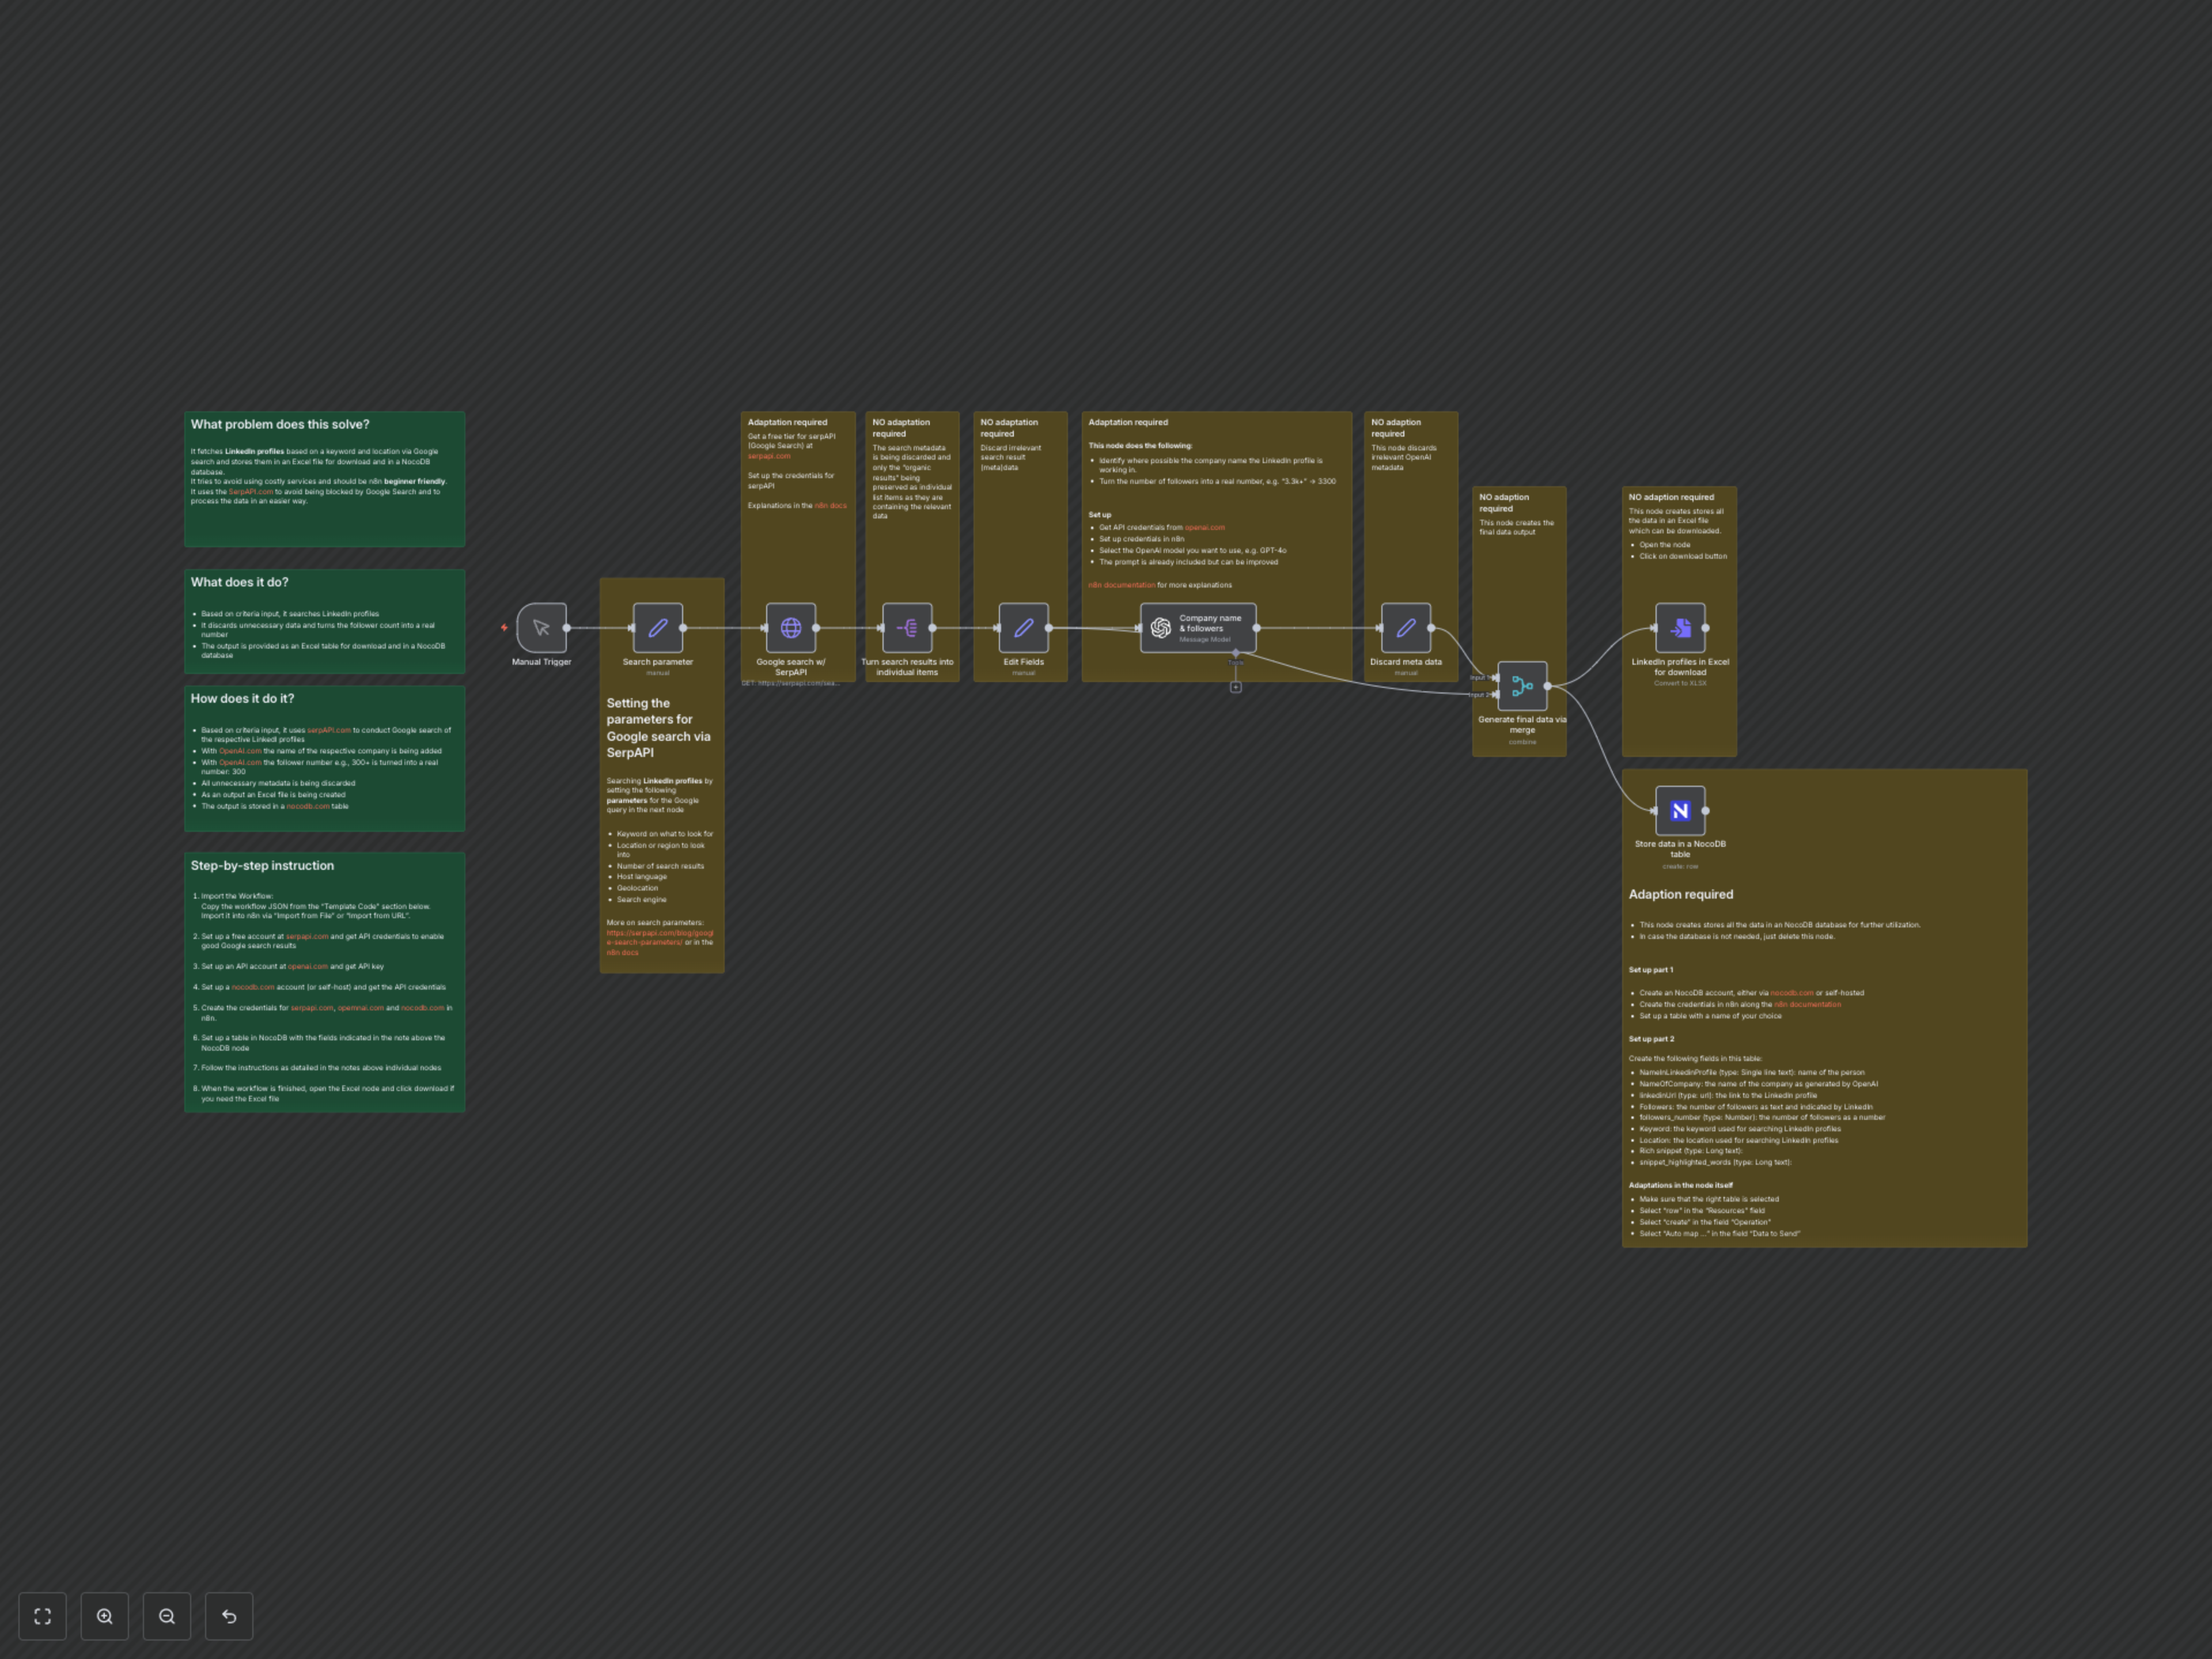Select the Search parameter edit node
This screenshot has width=2212, height=1659.
coord(657,628)
